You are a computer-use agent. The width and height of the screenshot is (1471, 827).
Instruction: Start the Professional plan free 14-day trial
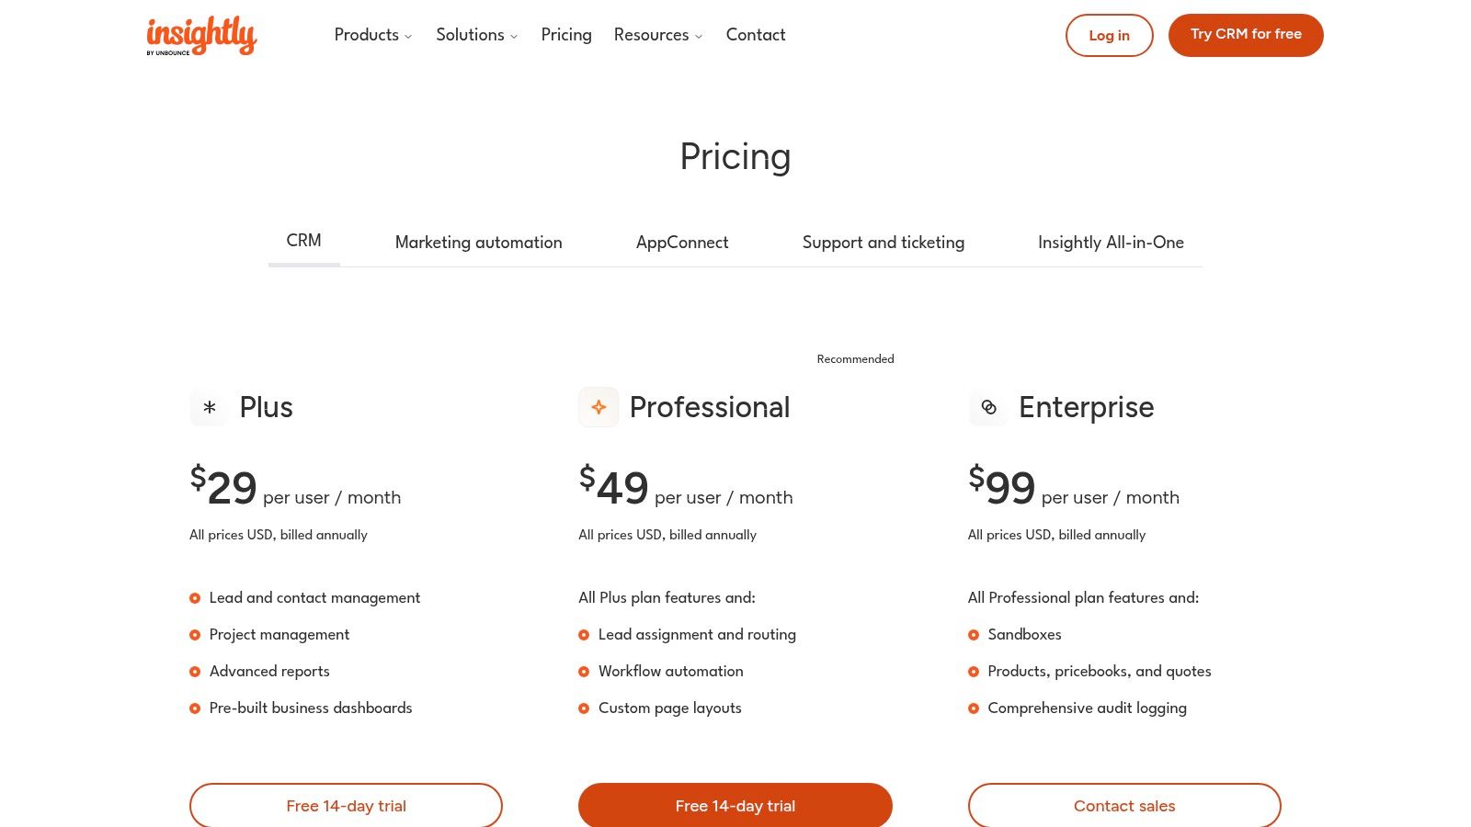pos(735,806)
